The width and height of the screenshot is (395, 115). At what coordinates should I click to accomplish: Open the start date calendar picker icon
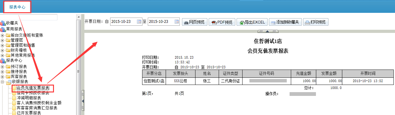(x=139, y=22)
